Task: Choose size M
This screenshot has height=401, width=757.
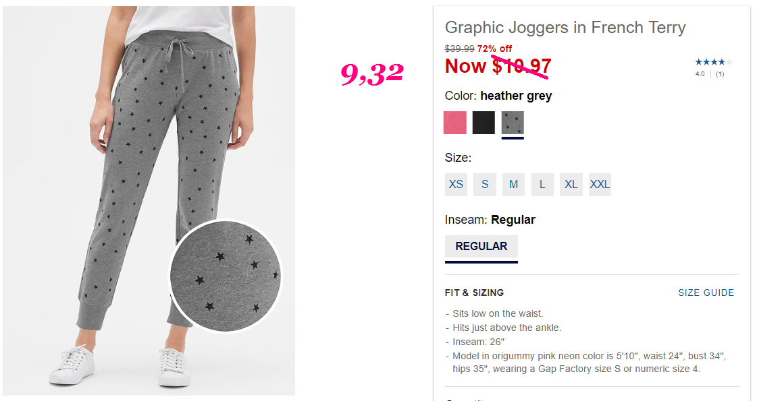Action: [514, 185]
